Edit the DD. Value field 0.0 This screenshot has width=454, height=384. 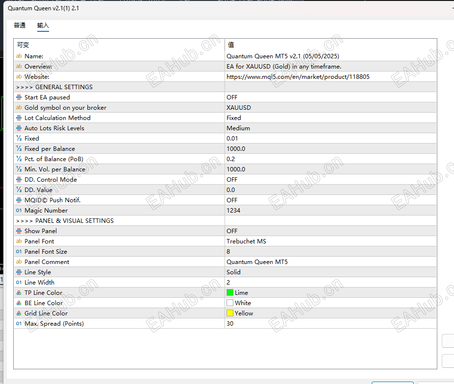[x=330, y=190]
